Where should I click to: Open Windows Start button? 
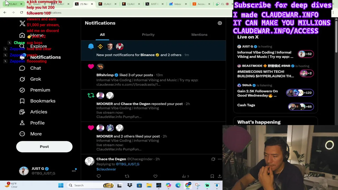pos(61,185)
